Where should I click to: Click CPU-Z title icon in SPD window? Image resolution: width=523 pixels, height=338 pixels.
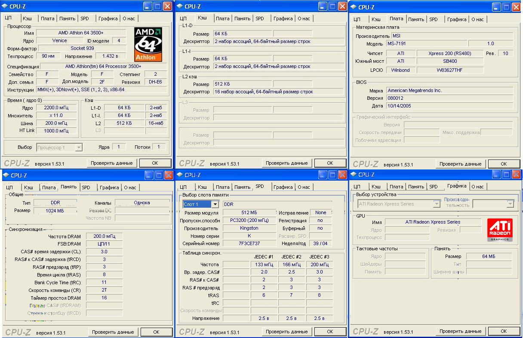click(179, 175)
